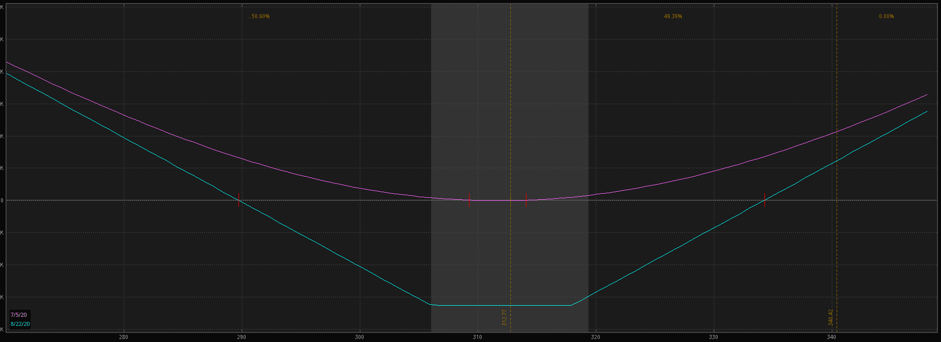Image resolution: width=941 pixels, height=342 pixels.
Task: Select the gray breakeven tick near 290
Action: [239, 200]
